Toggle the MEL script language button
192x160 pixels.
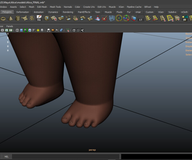(x=6, y=156)
